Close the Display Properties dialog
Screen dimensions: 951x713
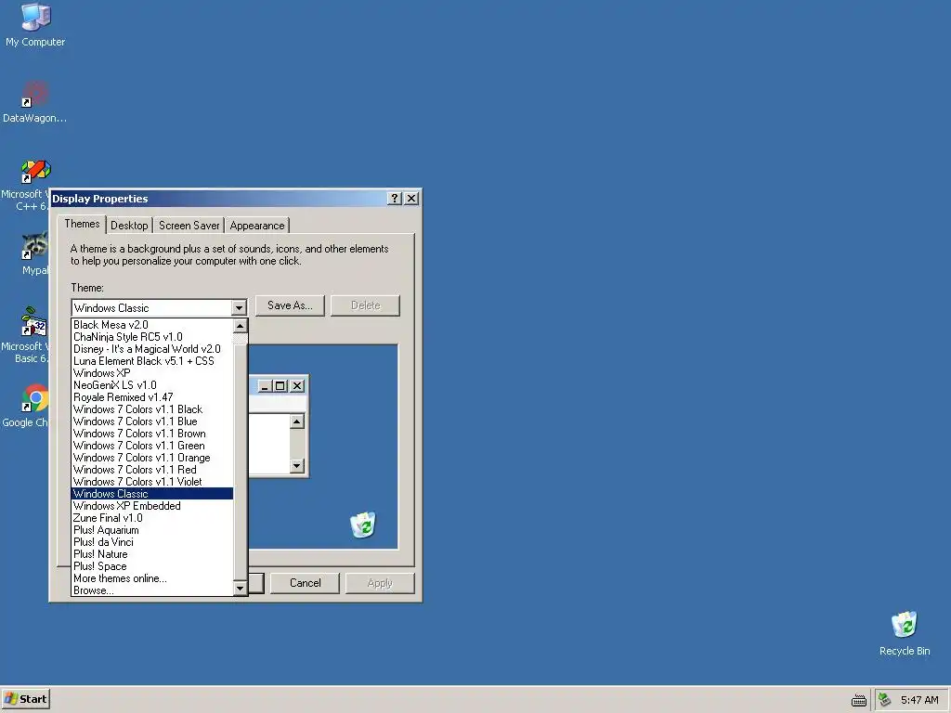(411, 199)
